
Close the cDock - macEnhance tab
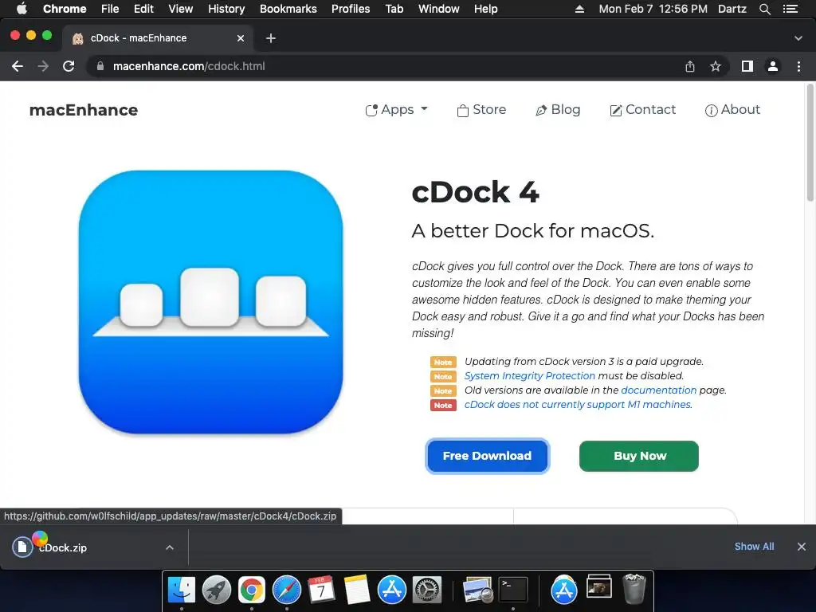[x=241, y=38]
